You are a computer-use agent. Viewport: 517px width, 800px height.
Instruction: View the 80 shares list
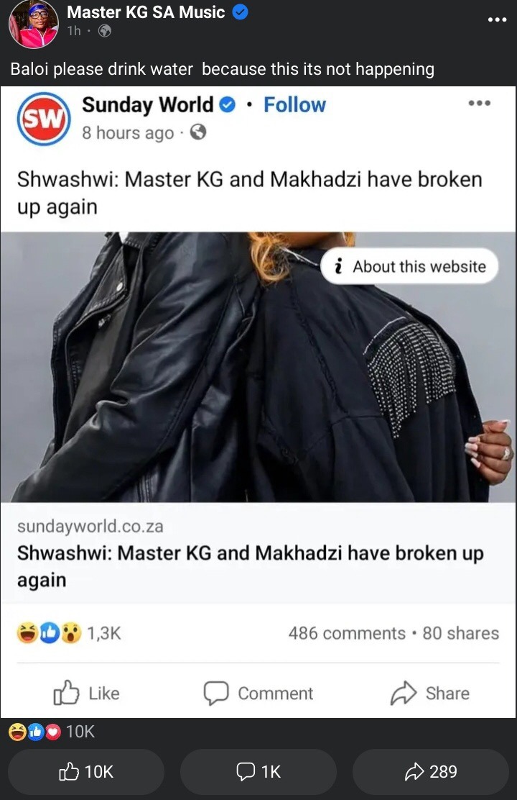pyautogui.click(x=460, y=633)
